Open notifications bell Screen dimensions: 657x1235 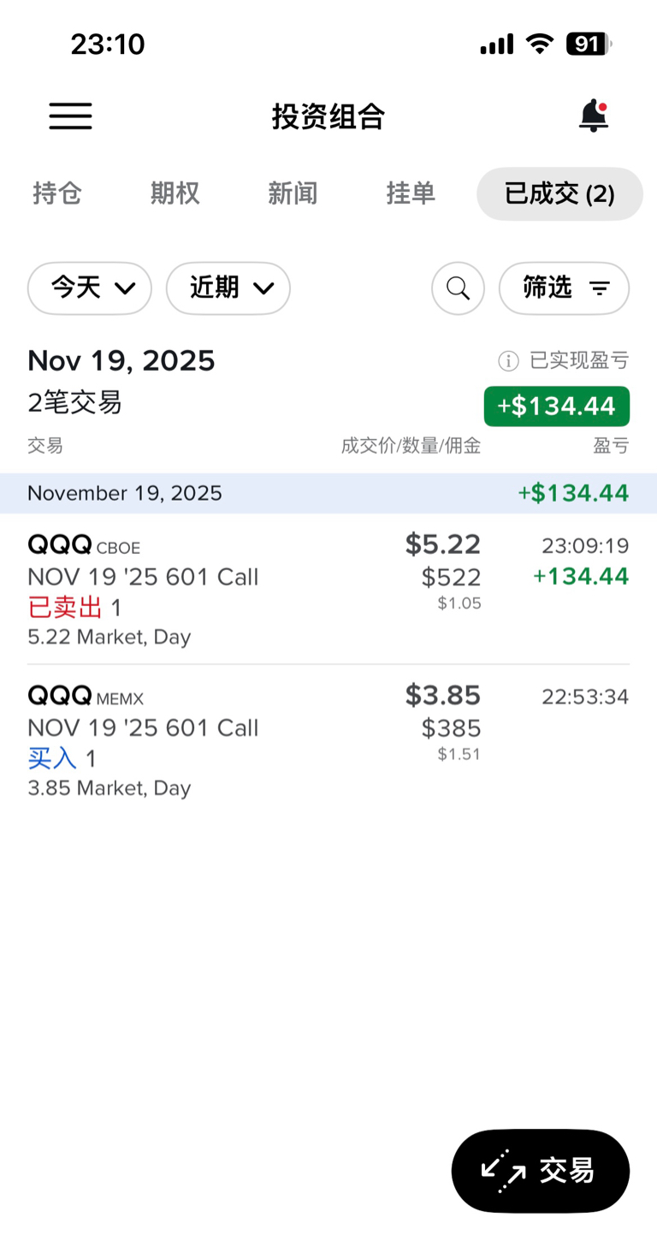point(594,116)
